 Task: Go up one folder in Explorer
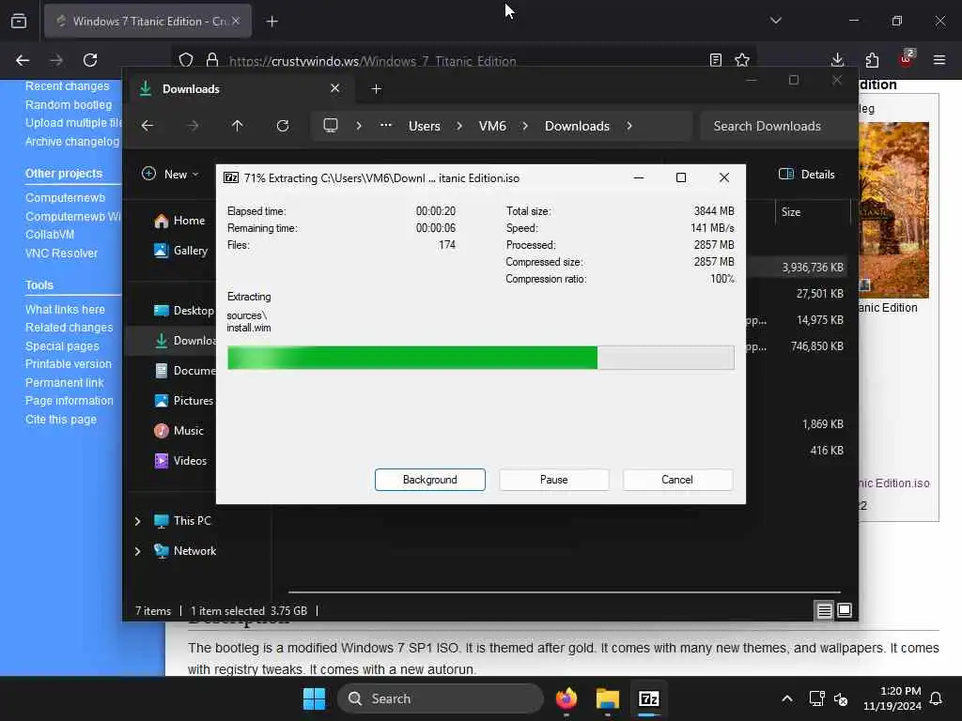tap(237, 126)
